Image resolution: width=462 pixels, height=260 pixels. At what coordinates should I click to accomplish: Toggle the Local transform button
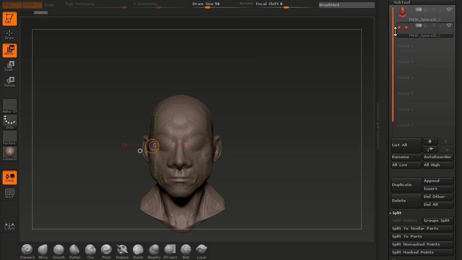9,177
